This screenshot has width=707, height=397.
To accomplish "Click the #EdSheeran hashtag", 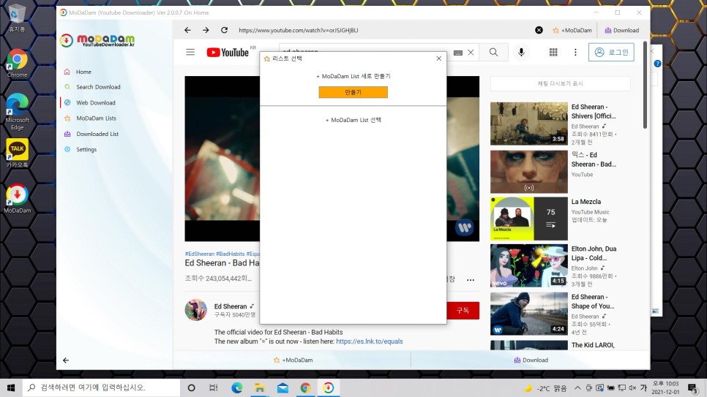I will pyautogui.click(x=199, y=254).
